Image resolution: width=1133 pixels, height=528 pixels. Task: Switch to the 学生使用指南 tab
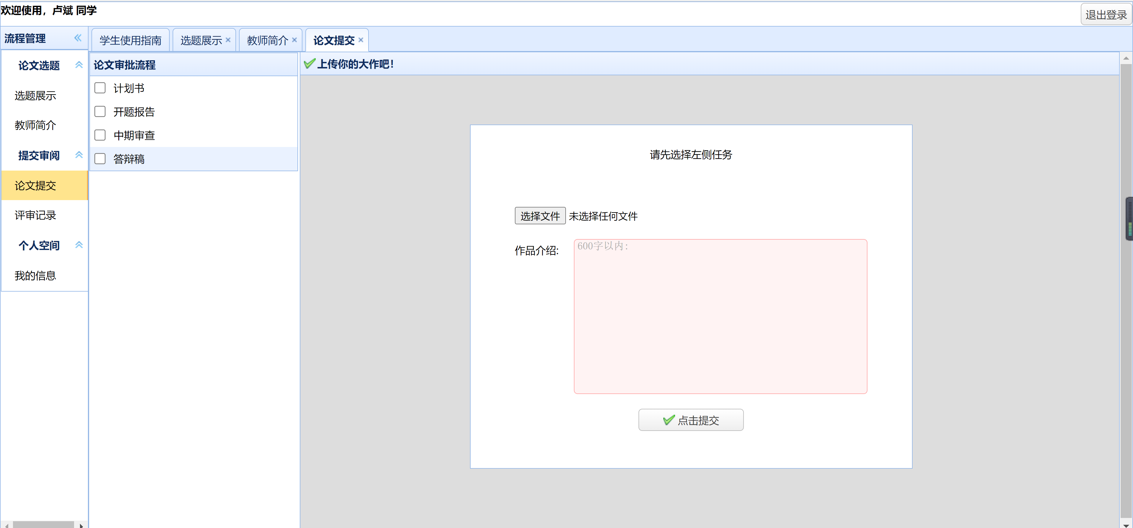(130, 40)
